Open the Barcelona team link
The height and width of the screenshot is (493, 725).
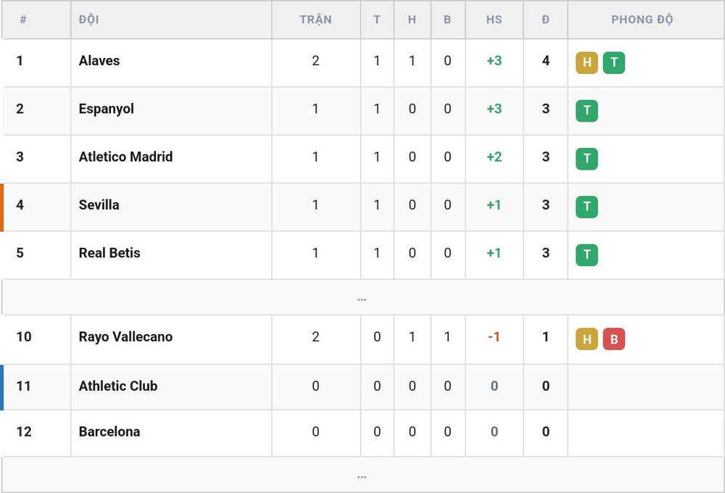109,431
